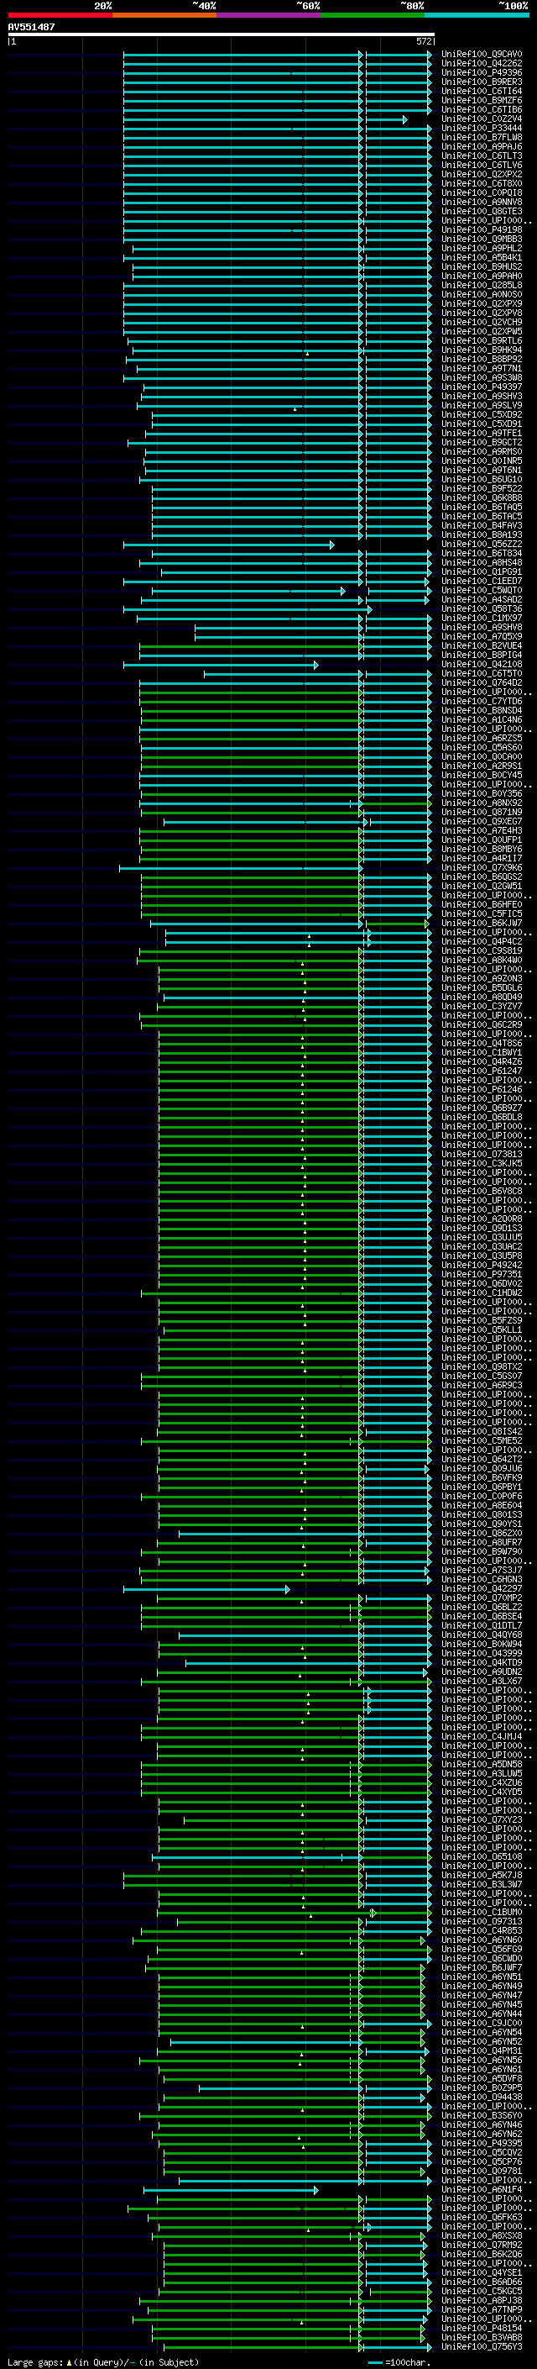Open the UniRef100_P49198 entry
537x2369 pixels.
[482, 230]
